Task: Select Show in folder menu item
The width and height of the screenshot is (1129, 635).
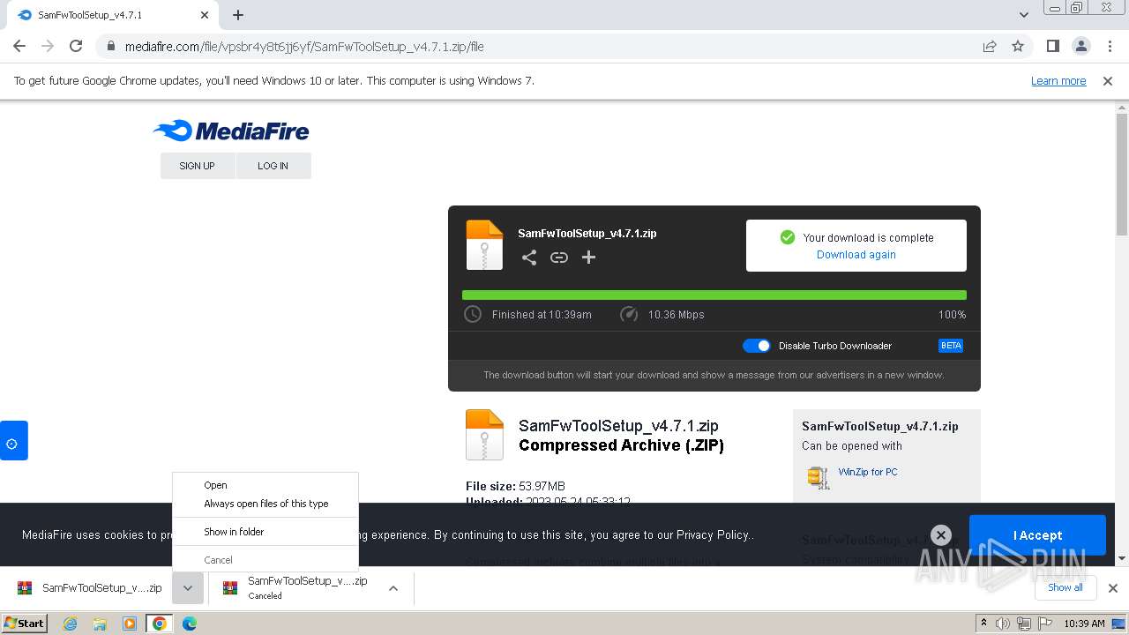Action: click(265, 532)
